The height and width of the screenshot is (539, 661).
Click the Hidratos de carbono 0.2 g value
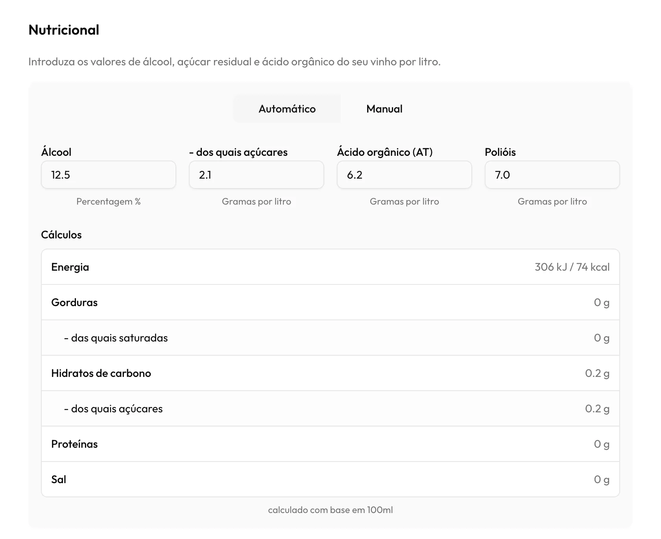(597, 373)
